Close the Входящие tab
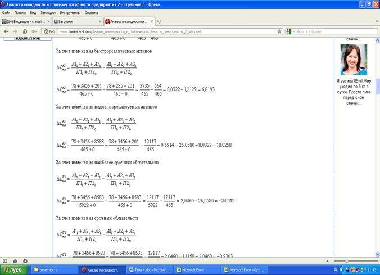Viewport: 380px width, 275px height. (48, 21)
